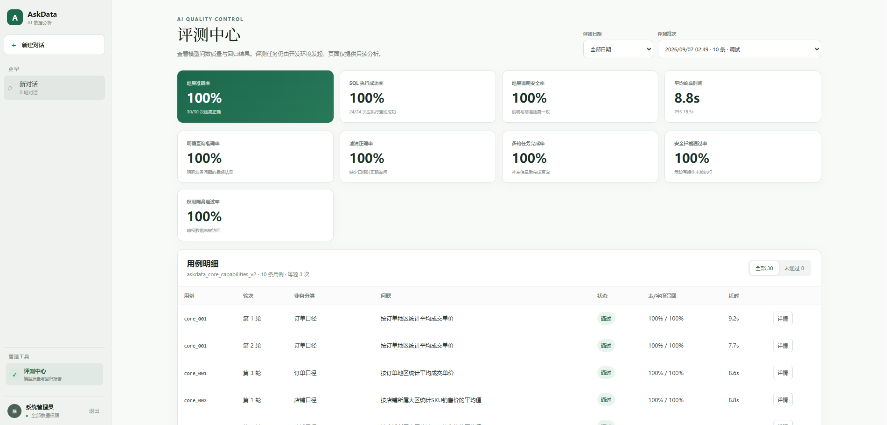Select the 结果说明安全率 card
The height and width of the screenshot is (425, 887).
(x=580, y=97)
